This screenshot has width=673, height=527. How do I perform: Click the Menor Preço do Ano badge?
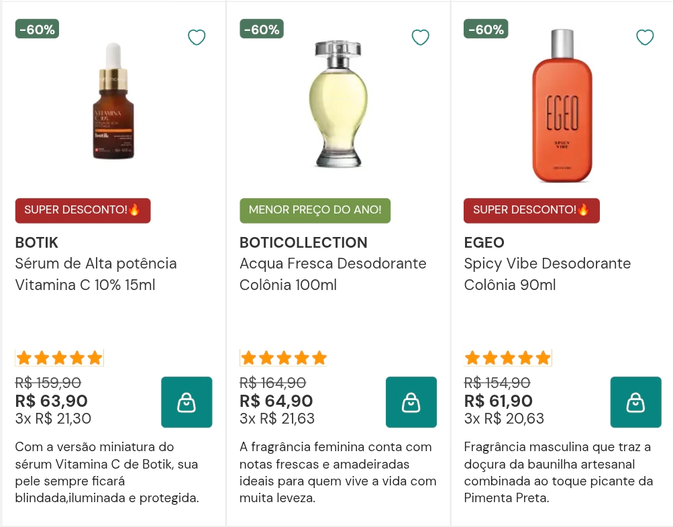pyautogui.click(x=315, y=210)
